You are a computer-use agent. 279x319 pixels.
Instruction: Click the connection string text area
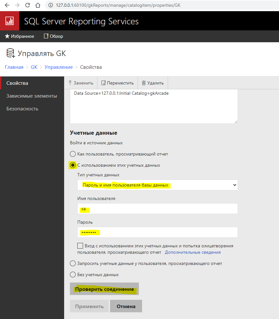(x=154, y=106)
